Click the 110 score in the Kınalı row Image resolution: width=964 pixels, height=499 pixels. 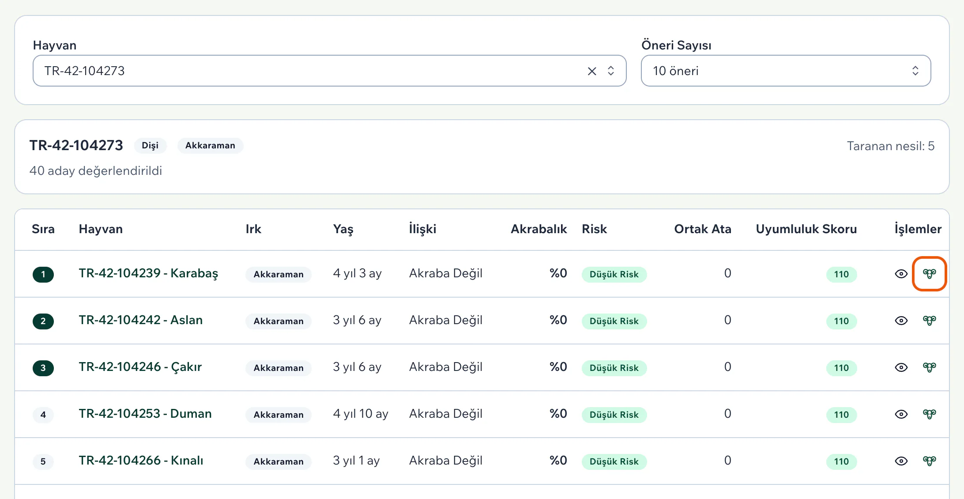coord(841,461)
